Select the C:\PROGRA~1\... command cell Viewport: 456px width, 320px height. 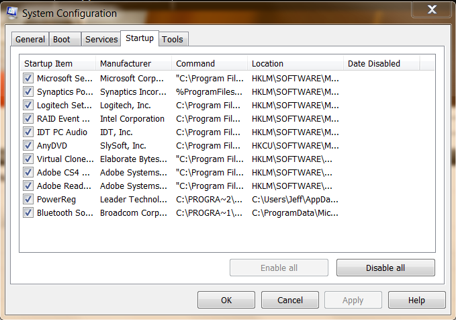click(209, 213)
